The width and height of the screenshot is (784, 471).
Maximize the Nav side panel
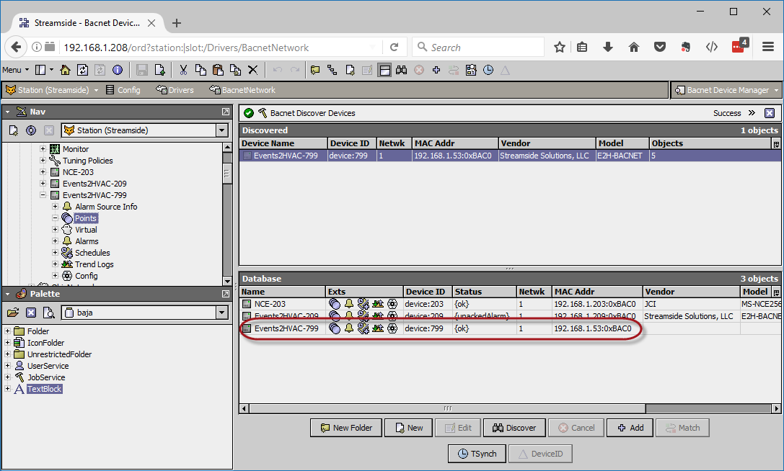226,112
